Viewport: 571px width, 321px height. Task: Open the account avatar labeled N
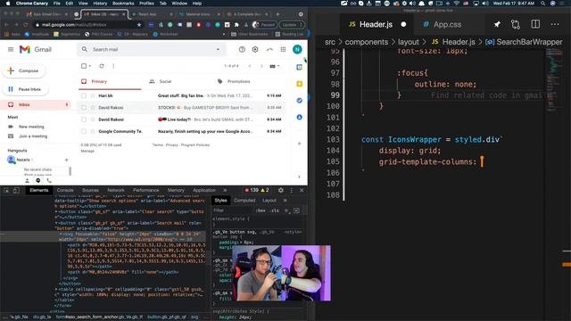(x=297, y=49)
